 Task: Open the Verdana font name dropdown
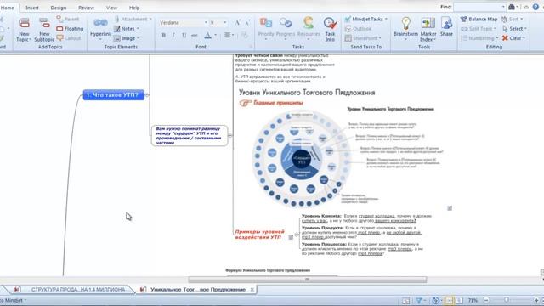click(206, 23)
